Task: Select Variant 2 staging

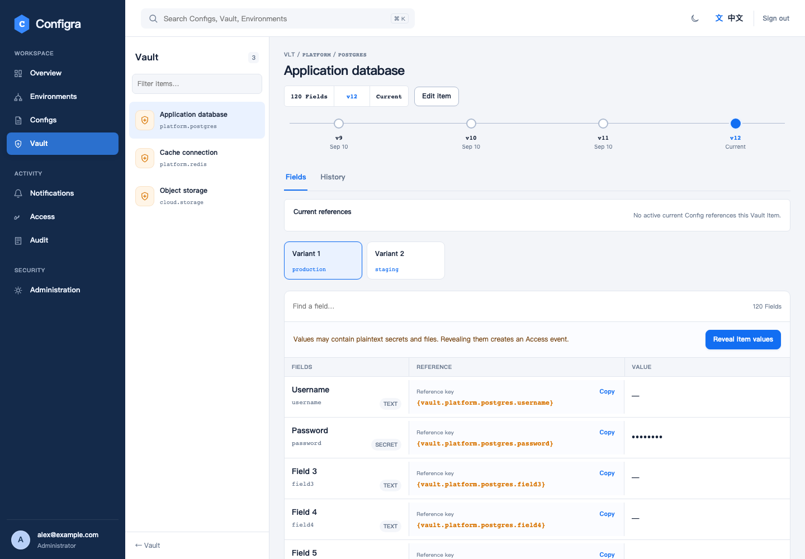Action: pyautogui.click(x=406, y=260)
